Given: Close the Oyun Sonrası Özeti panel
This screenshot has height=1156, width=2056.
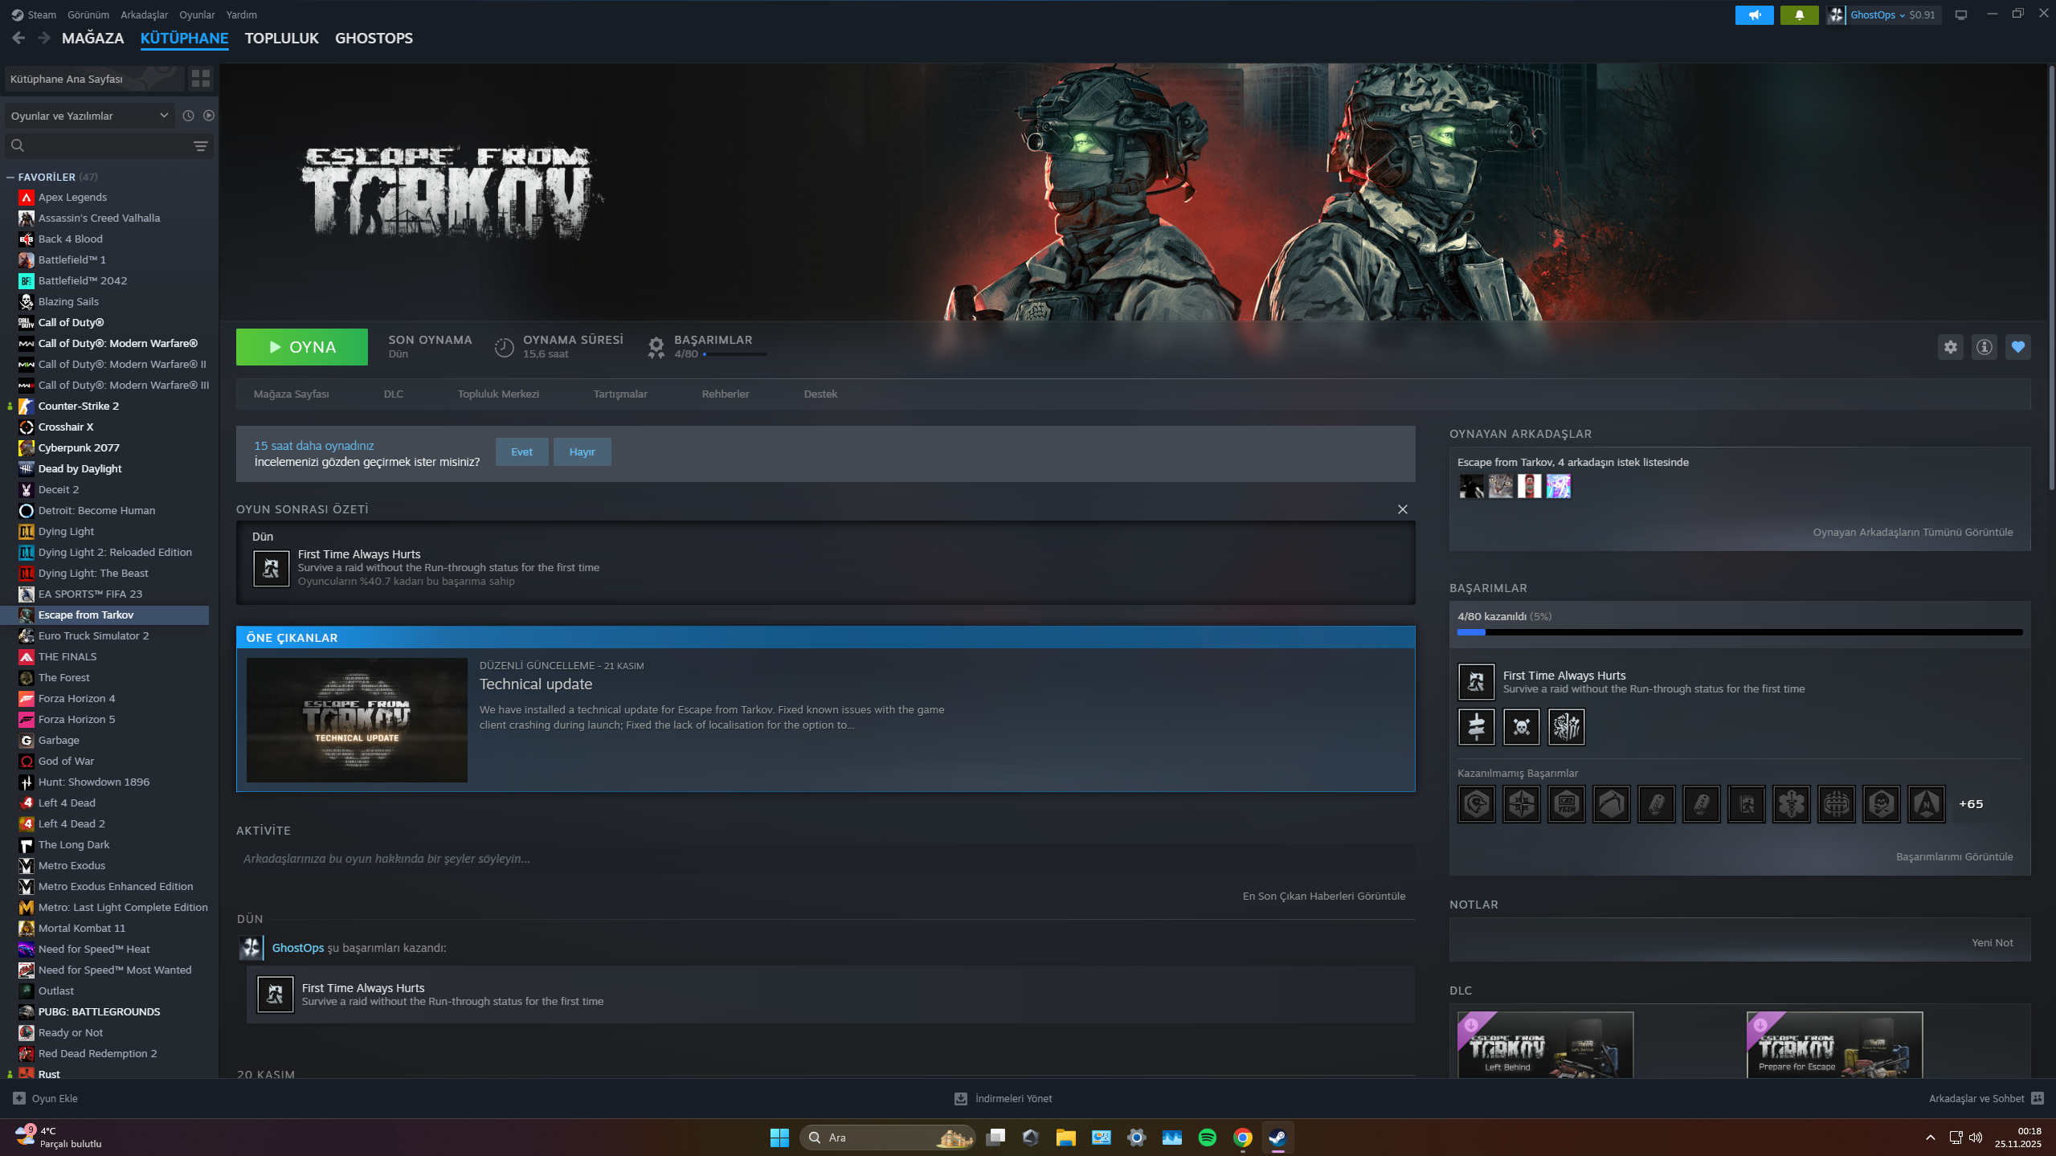Looking at the screenshot, I should [1403, 509].
